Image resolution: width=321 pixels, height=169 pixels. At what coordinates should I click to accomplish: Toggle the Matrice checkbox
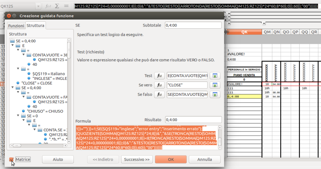12,159
